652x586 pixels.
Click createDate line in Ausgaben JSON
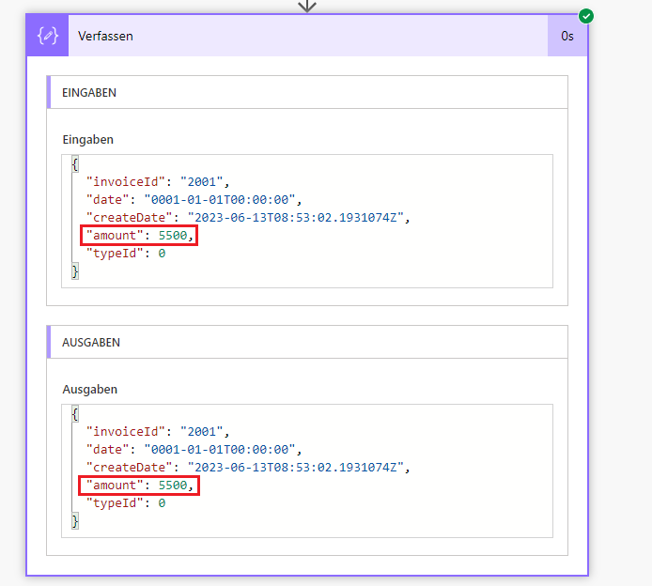pyautogui.click(x=248, y=468)
